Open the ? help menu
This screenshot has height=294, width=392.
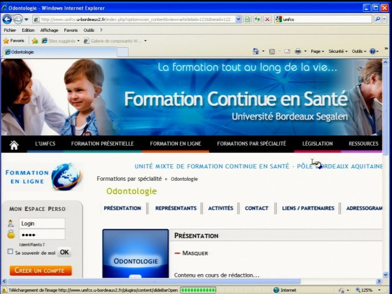click(101, 30)
